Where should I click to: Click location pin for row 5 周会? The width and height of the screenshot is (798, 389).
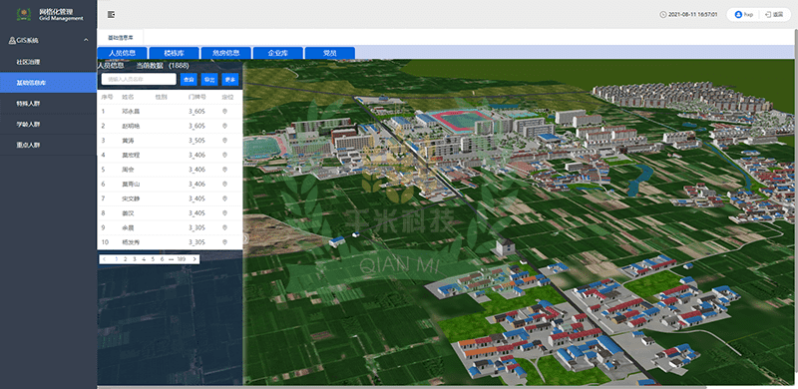coord(224,169)
